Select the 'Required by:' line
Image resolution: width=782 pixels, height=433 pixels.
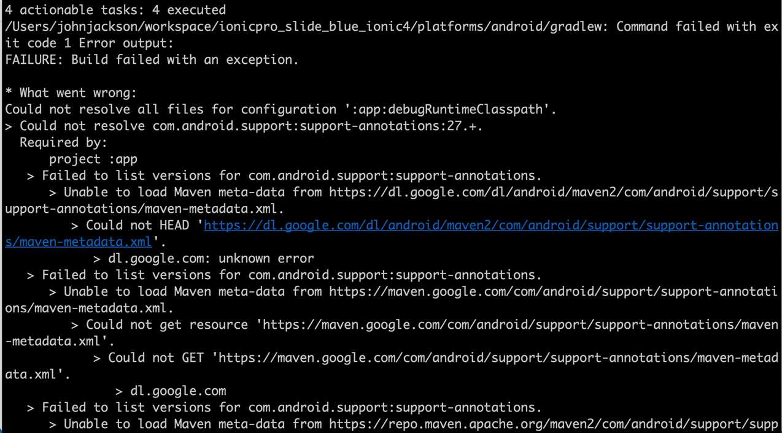[x=63, y=142]
